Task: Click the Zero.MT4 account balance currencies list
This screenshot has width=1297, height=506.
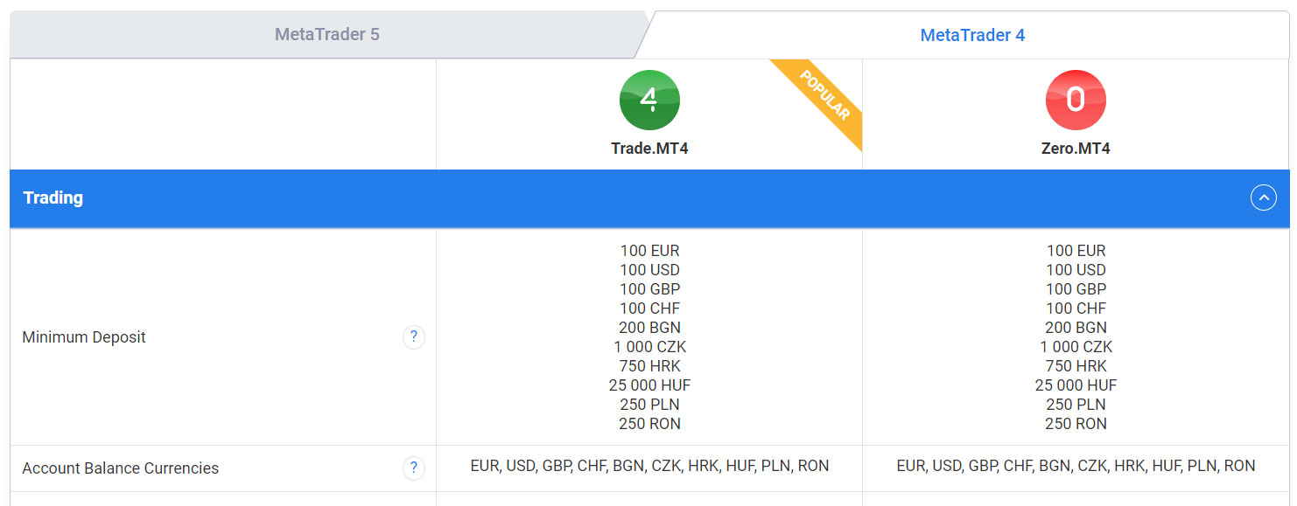Action: click(x=1076, y=466)
